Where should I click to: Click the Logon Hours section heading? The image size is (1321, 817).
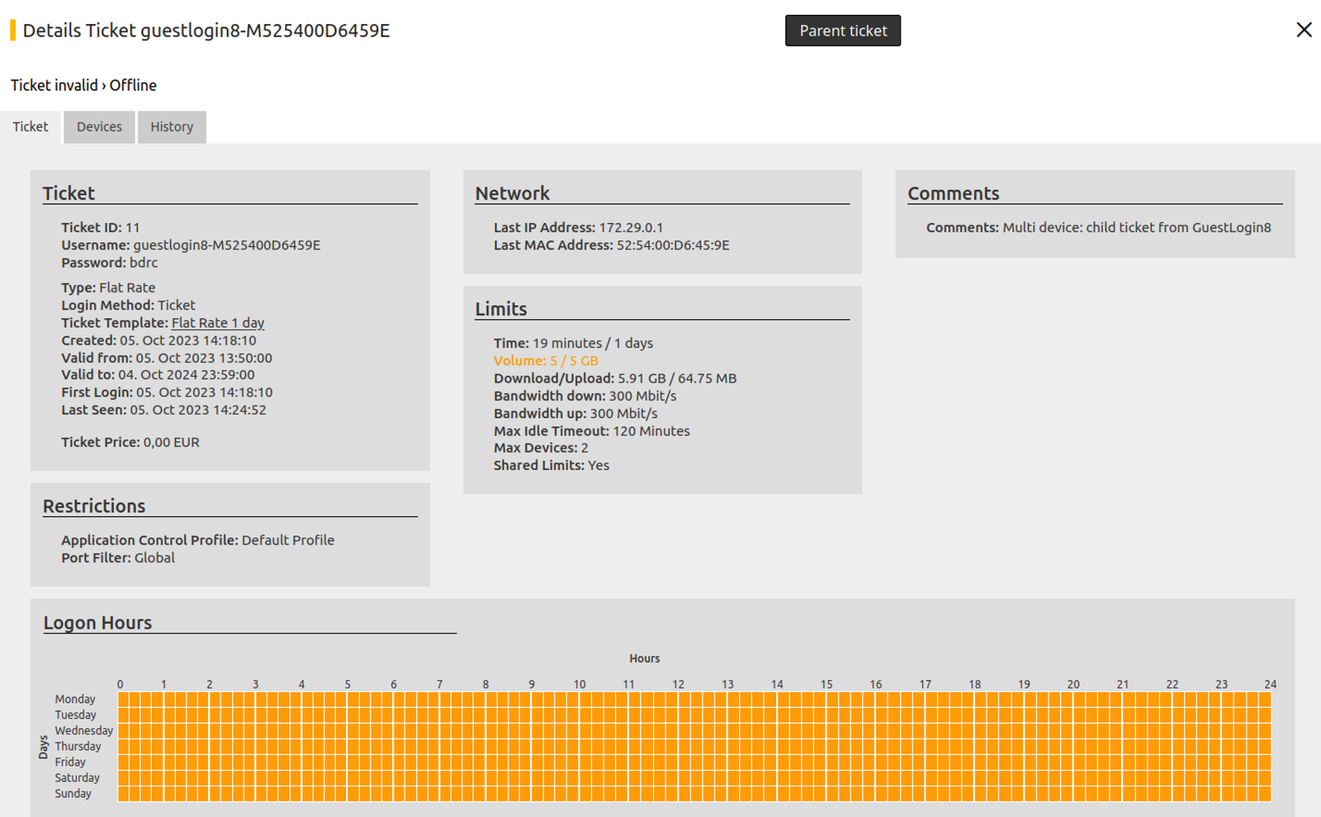tap(97, 623)
